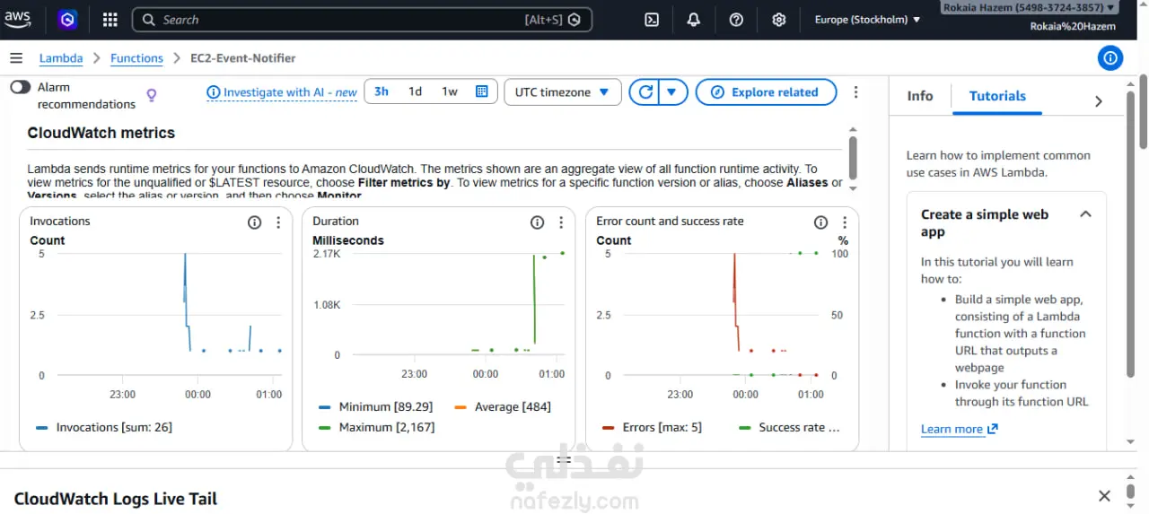Launch CloudShell from the top bar
Screen dimensions: 1149x514
point(653,20)
